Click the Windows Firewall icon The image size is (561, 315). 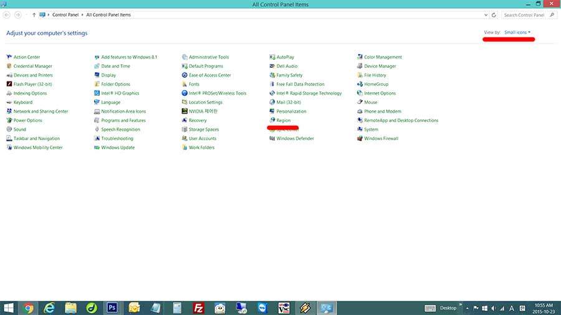click(360, 138)
